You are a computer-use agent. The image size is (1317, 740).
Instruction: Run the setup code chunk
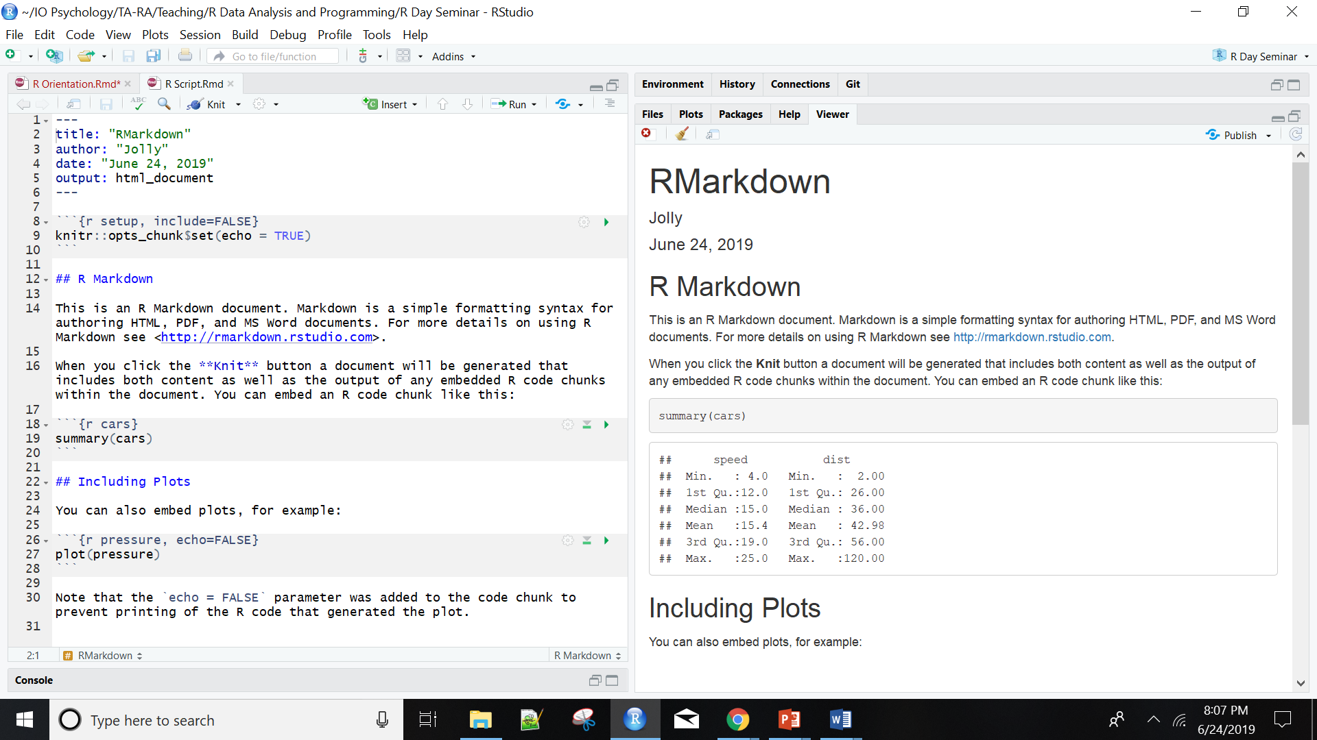606,222
